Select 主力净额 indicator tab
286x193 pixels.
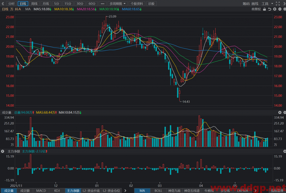pos(73,191)
